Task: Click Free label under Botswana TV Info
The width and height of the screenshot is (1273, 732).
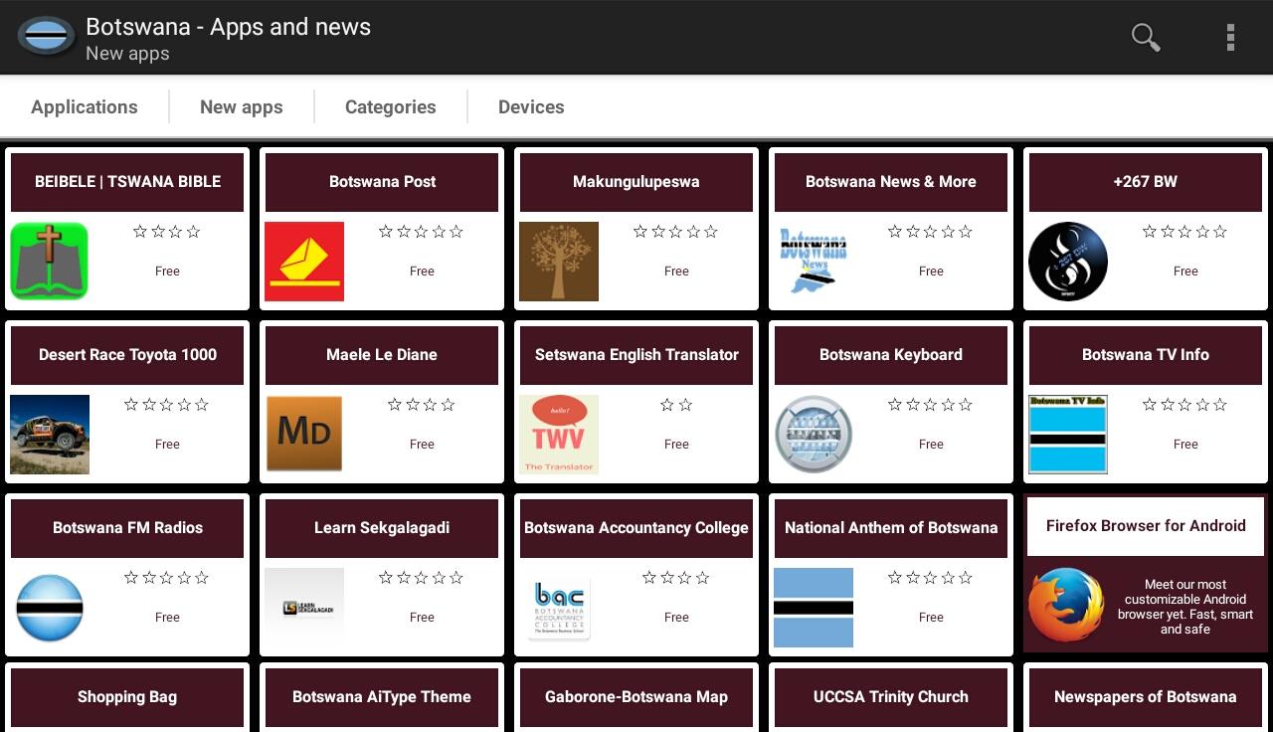Action: click(1185, 445)
